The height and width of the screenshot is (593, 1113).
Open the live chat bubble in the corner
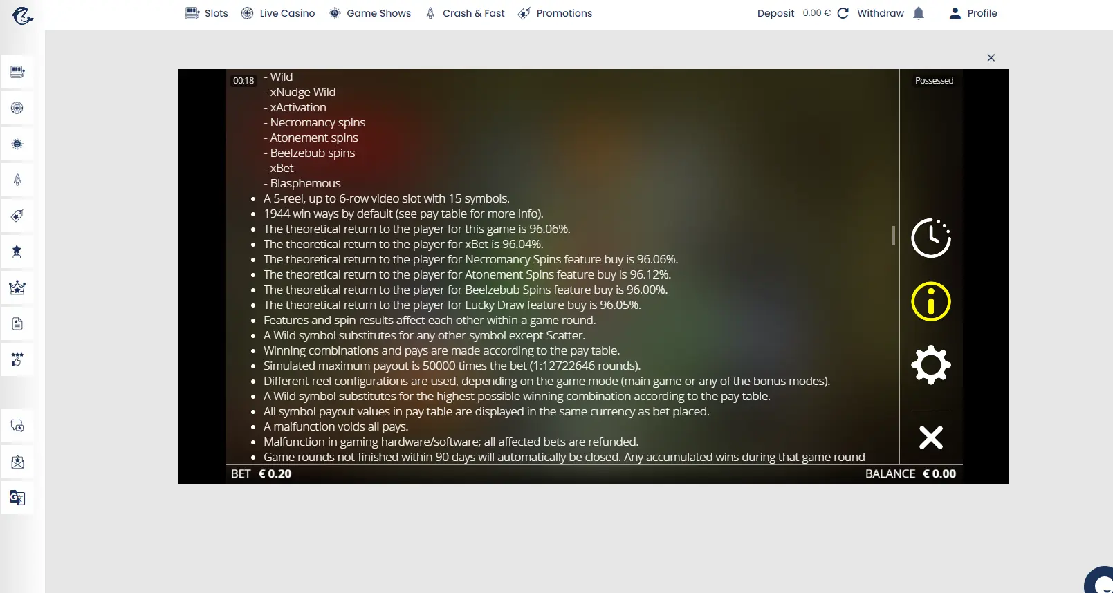tap(1100, 581)
